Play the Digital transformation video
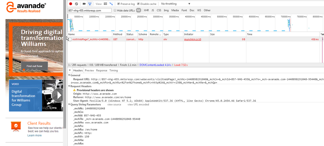Viewport: 324px width, 146px height. [x=57, y=95]
